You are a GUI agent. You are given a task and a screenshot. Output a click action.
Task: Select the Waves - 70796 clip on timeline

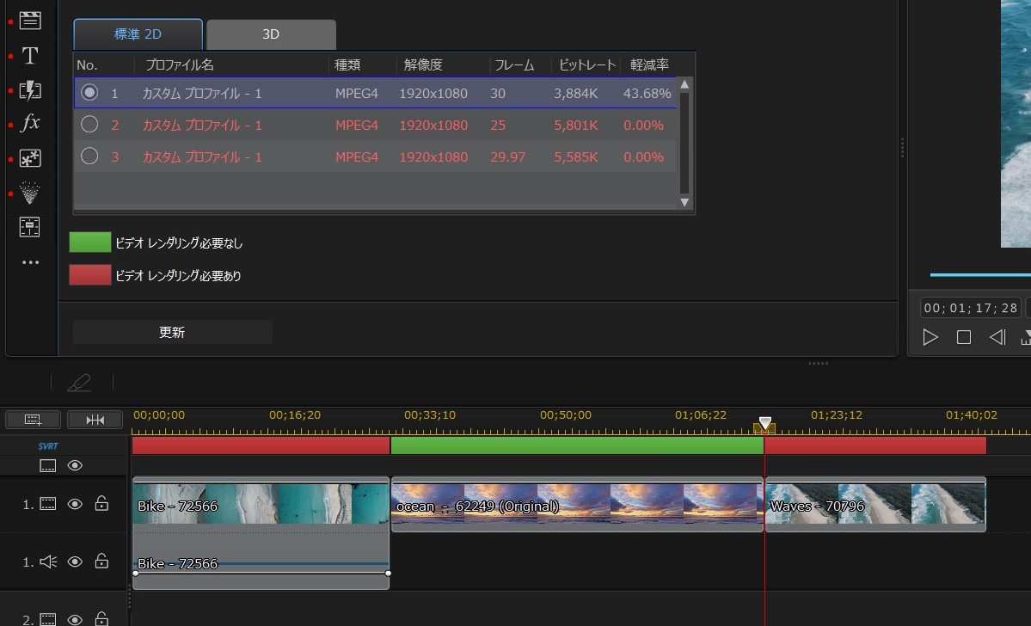[x=875, y=506]
